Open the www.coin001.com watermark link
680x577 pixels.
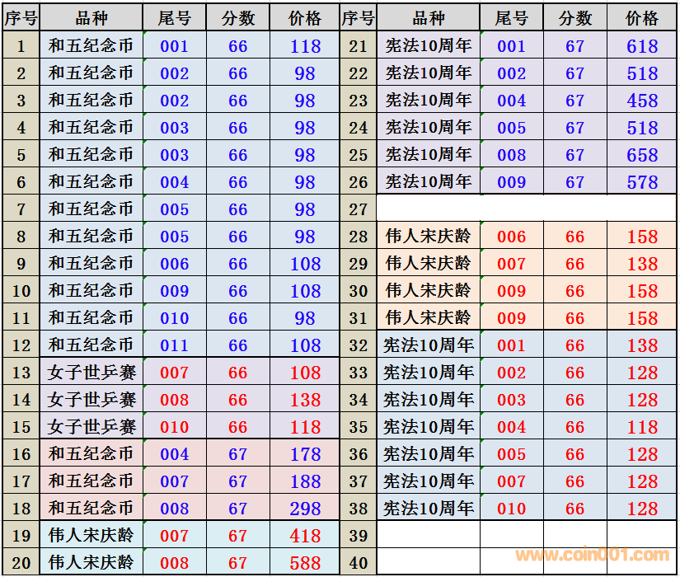592,555
